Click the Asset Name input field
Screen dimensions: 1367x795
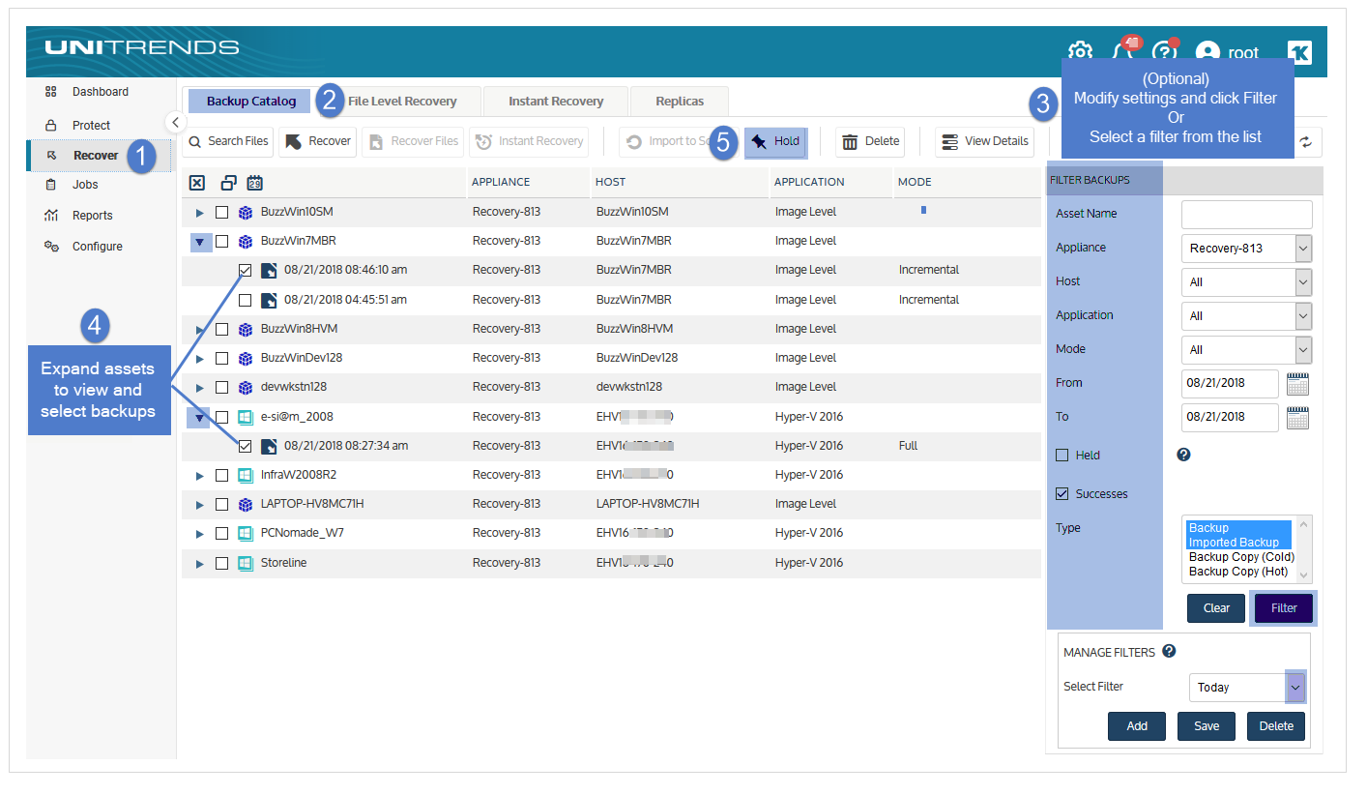[x=1247, y=215]
